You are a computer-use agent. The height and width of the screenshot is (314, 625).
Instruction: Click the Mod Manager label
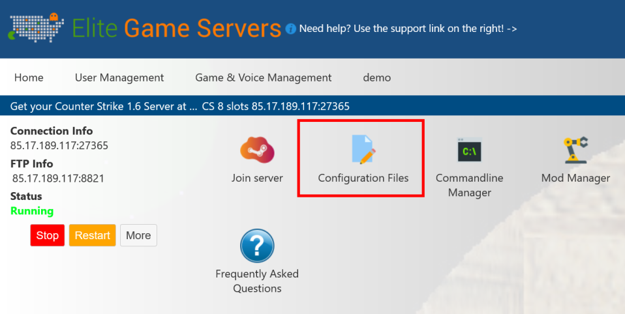click(x=575, y=178)
